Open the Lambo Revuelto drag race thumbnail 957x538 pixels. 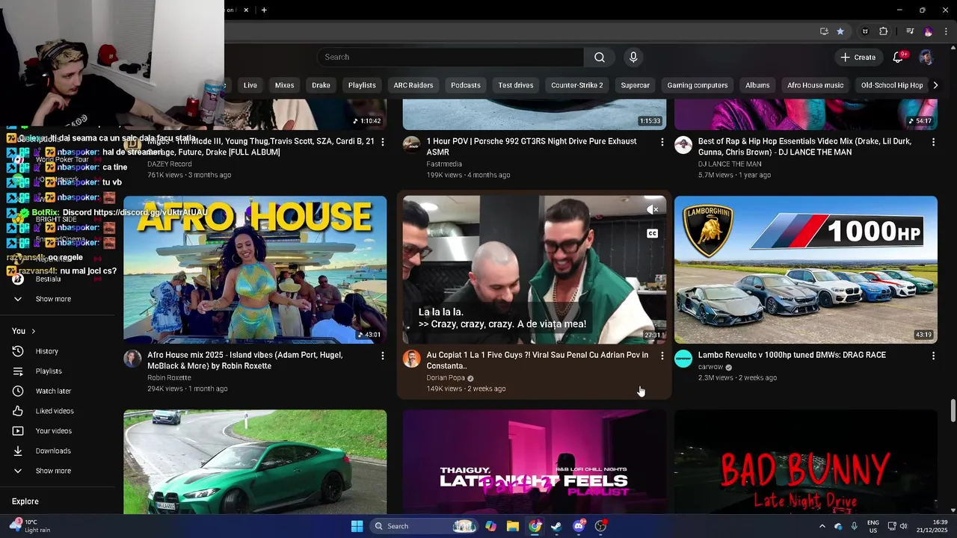click(806, 270)
